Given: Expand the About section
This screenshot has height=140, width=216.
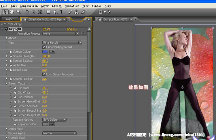Looking at the screenshot, I should click(6, 38).
